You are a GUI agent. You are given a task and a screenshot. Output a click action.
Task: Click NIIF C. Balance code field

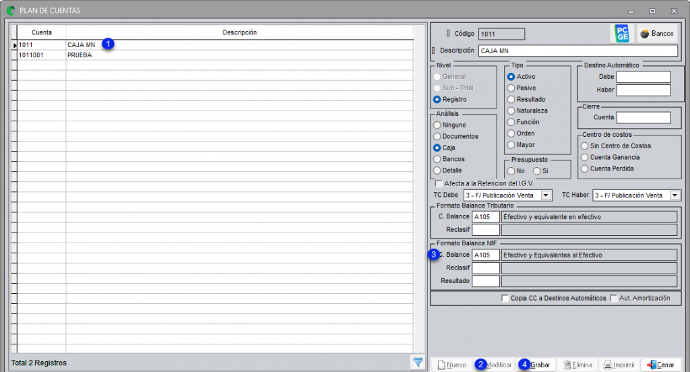tap(485, 255)
